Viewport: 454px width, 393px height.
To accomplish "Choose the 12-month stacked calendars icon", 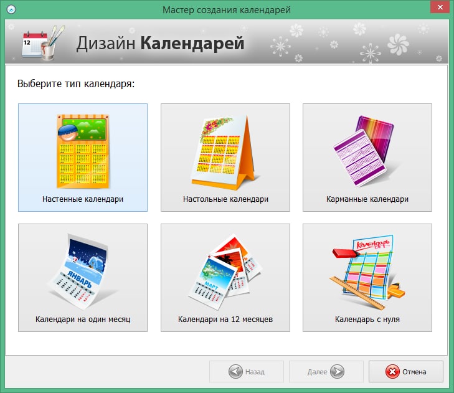I will point(225,272).
